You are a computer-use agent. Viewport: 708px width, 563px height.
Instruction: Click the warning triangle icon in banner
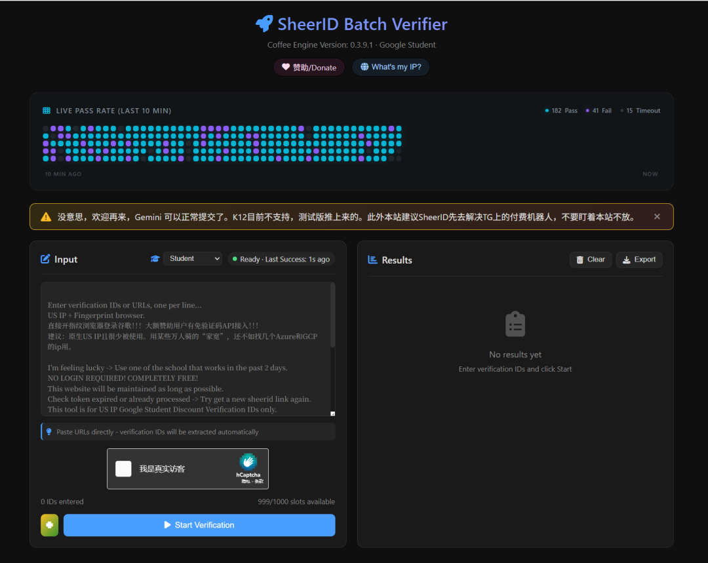46,217
